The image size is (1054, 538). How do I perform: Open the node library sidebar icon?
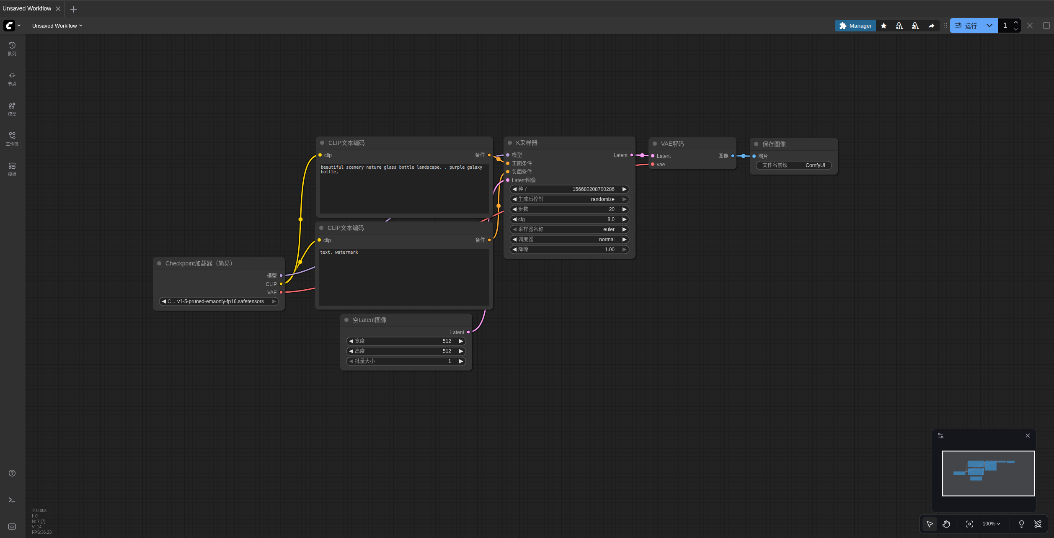(x=12, y=78)
